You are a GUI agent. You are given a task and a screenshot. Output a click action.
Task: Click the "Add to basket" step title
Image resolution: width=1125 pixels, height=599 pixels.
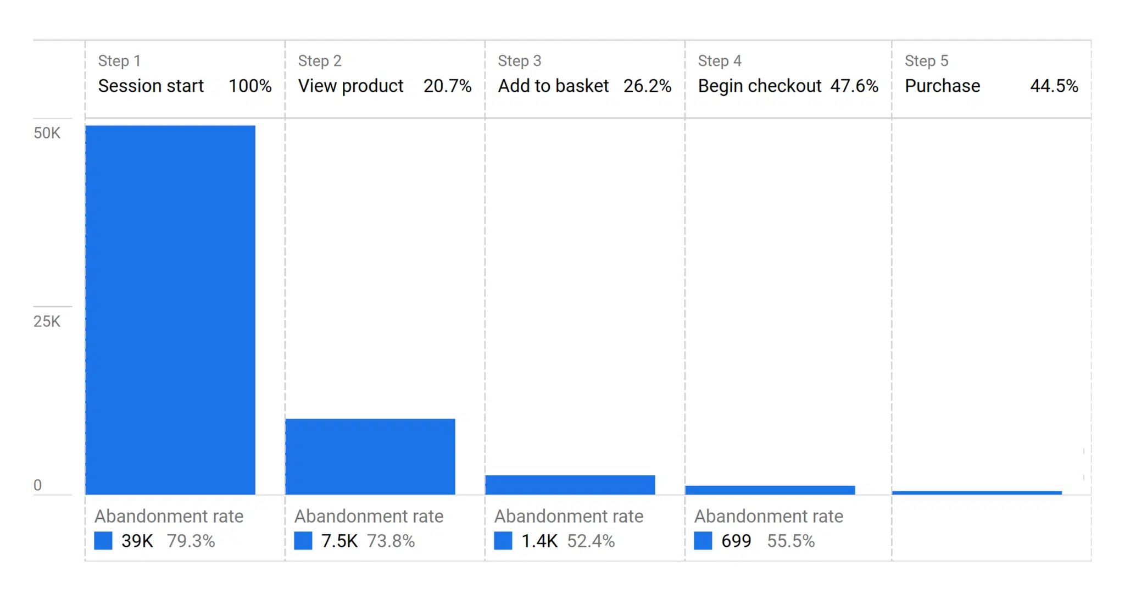pyautogui.click(x=553, y=86)
